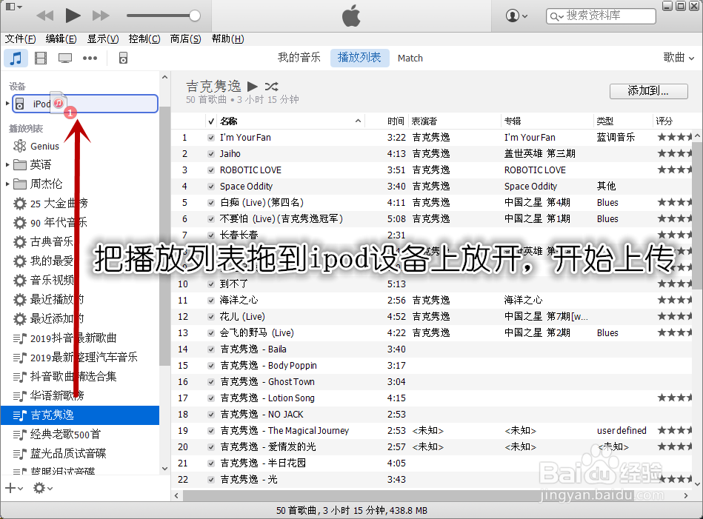The image size is (703, 519).
Task: Click the search library field
Action: click(601, 16)
